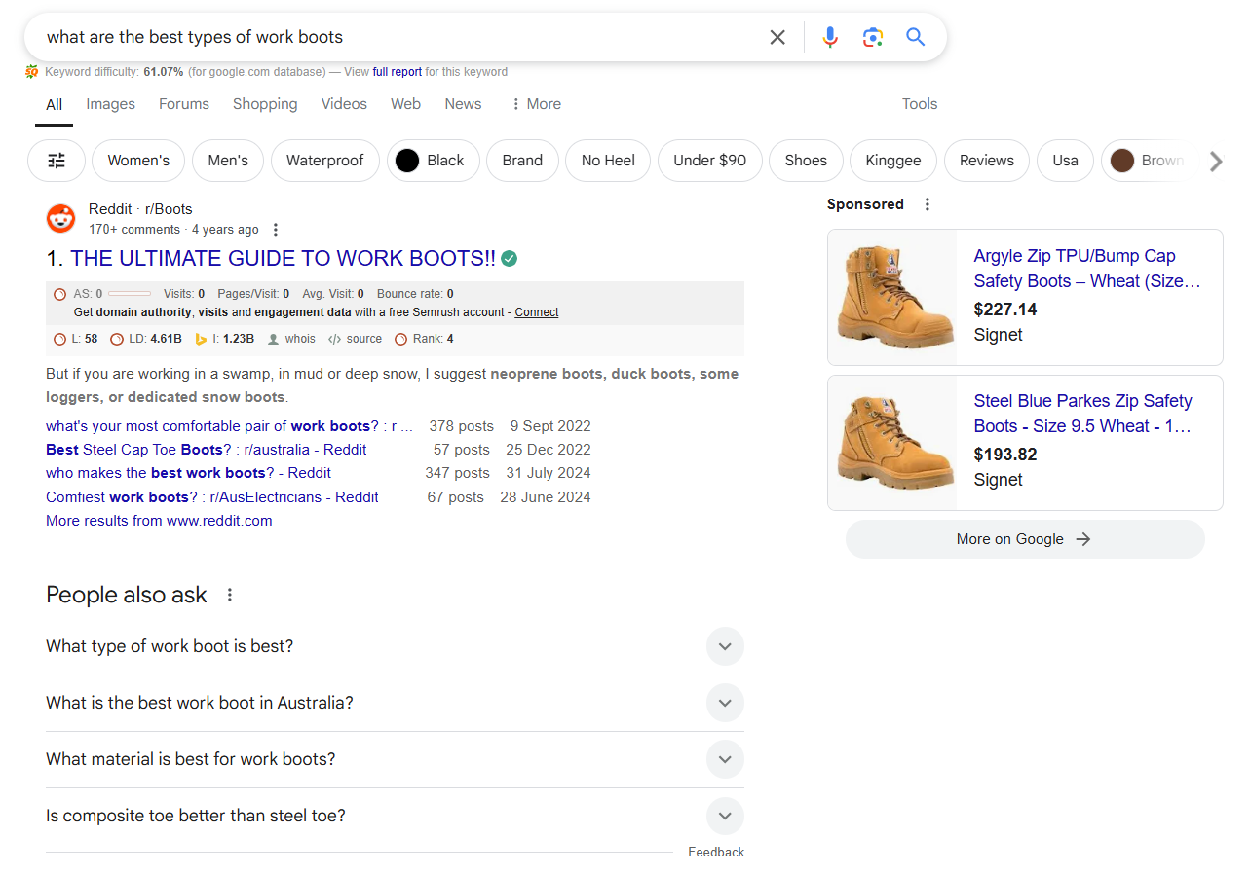Open Semrush full report link
Image resolution: width=1250 pixels, height=874 pixels.
tap(397, 72)
